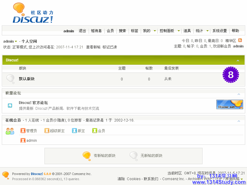This screenshot has width=247, height=185.
Task: Open the RSS feed icon
Action: pyautogui.click(x=240, y=41)
